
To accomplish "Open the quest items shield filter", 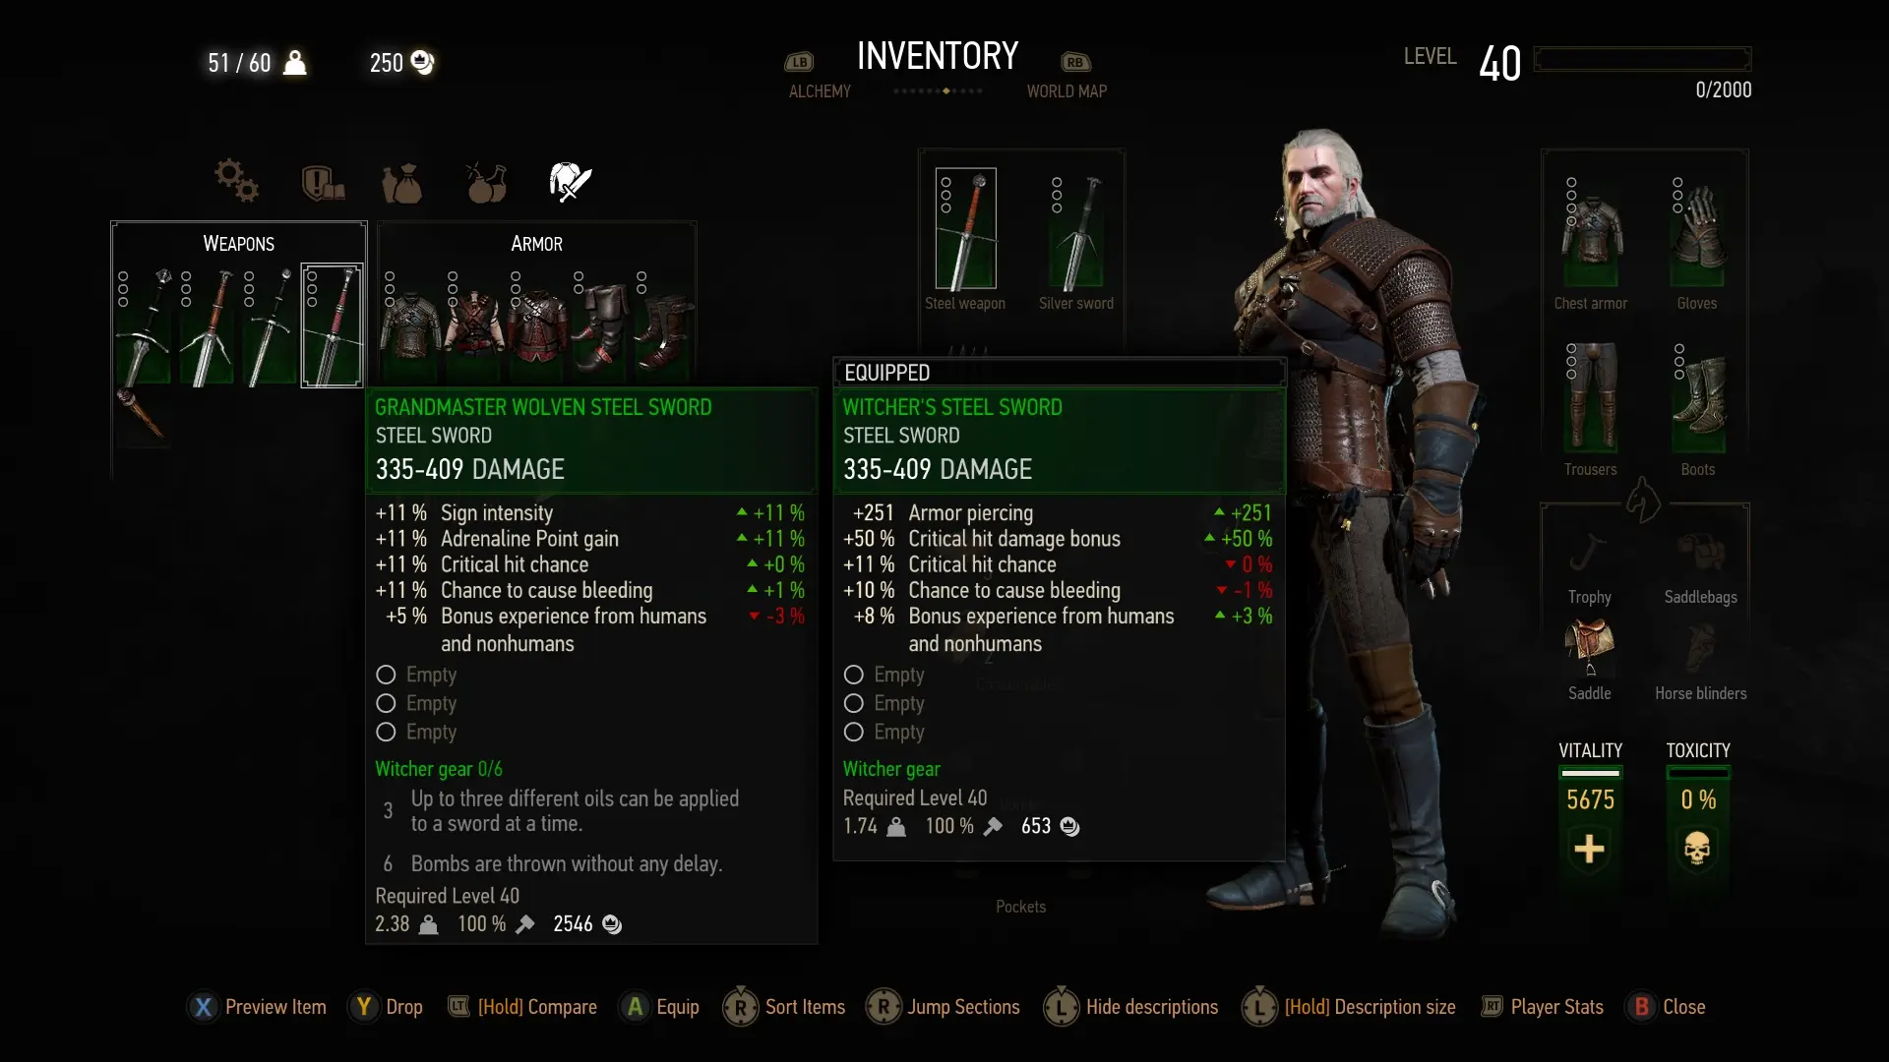I will (x=323, y=183).
